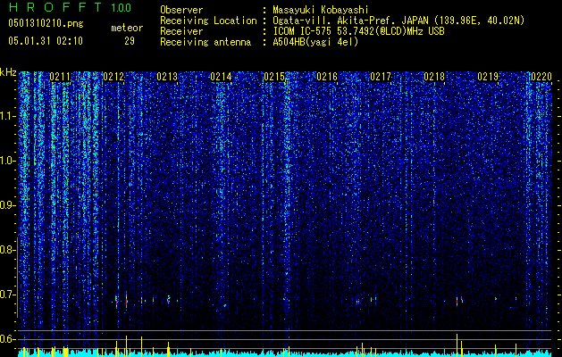
Task: Select the filename 0501310210.png
Action: click(46, 24)
